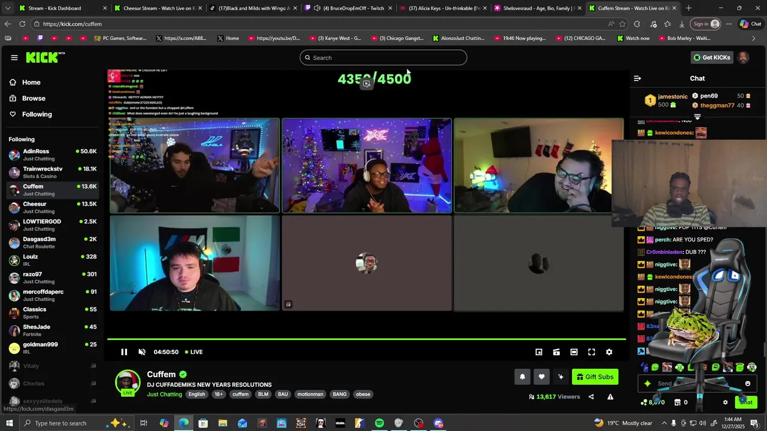767x431 pixels.
Task: Toggle the sidebar hamburger menu
Action: coord(14,57)
